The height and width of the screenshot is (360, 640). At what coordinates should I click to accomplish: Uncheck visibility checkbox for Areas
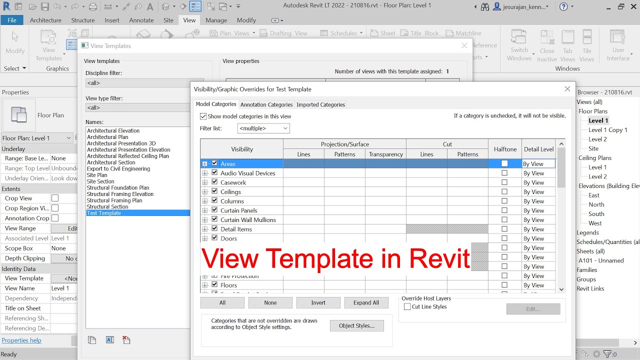click(x=214, y=163)
